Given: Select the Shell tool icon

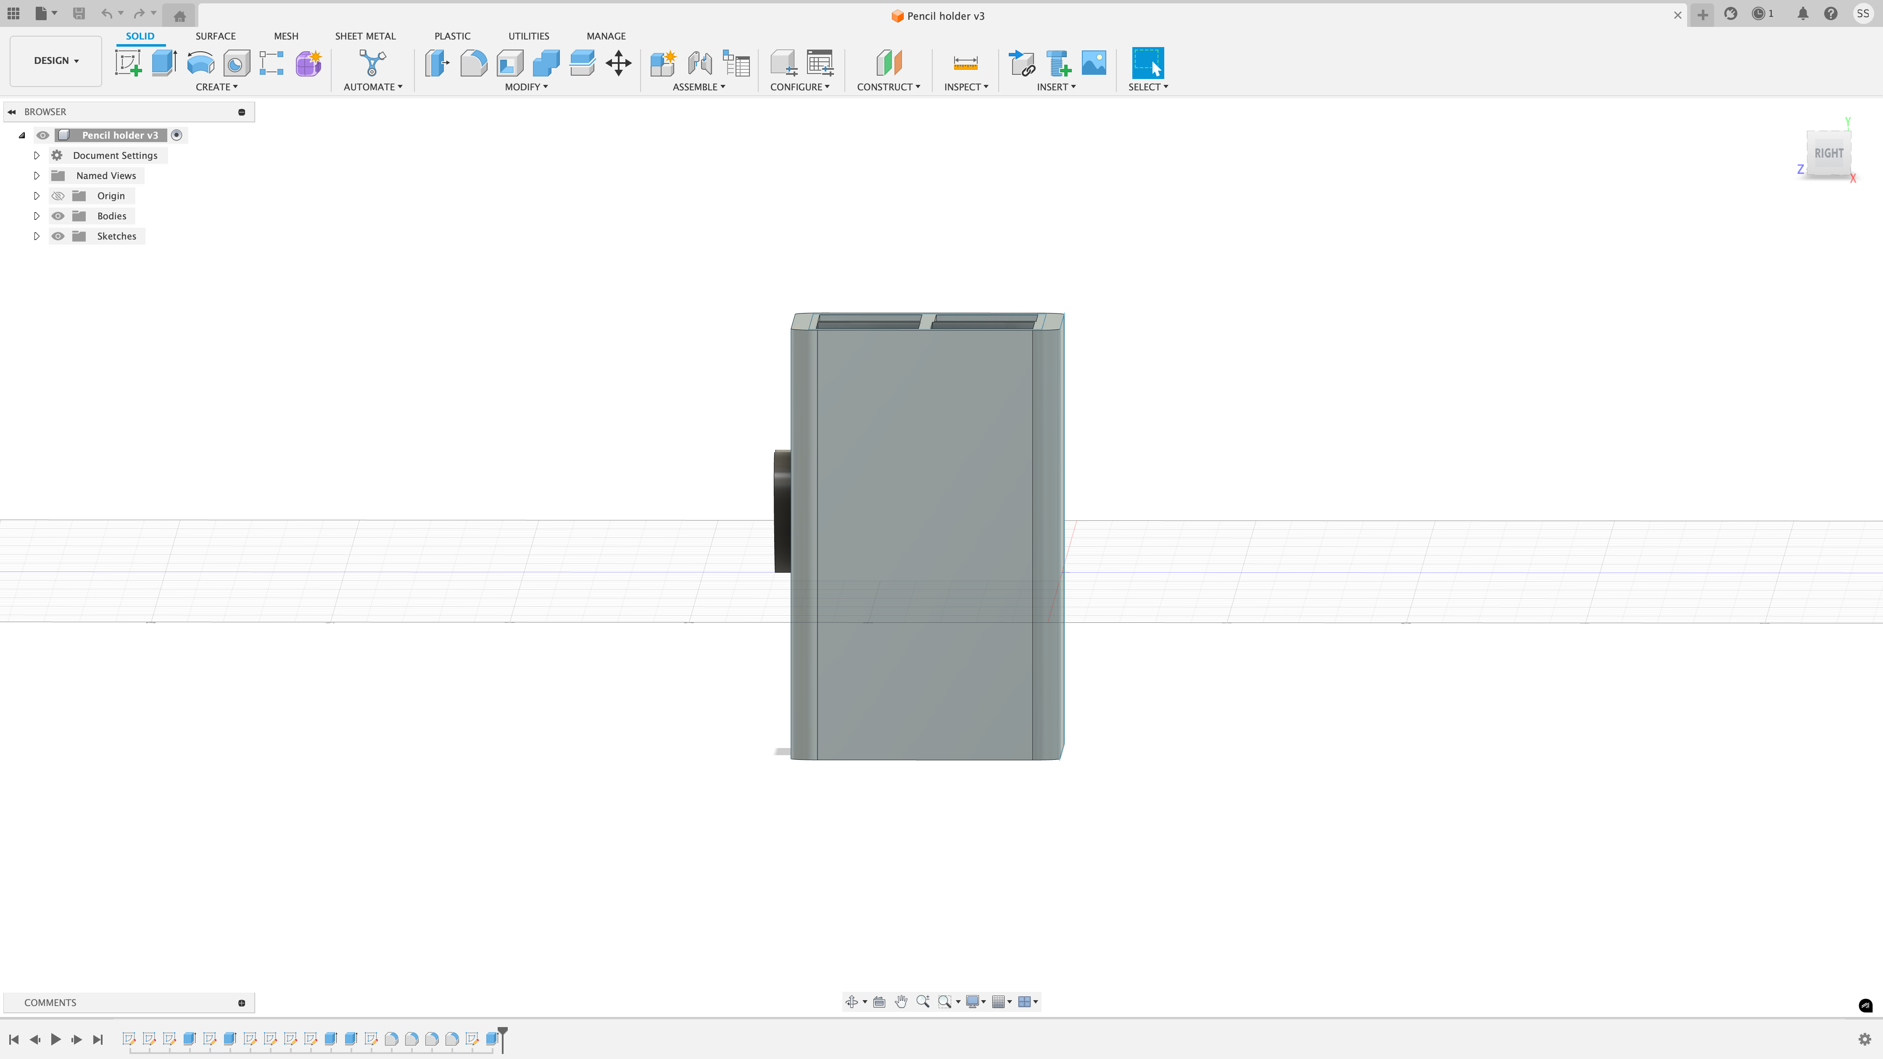Looking at the screenshot, I should 510,63.
